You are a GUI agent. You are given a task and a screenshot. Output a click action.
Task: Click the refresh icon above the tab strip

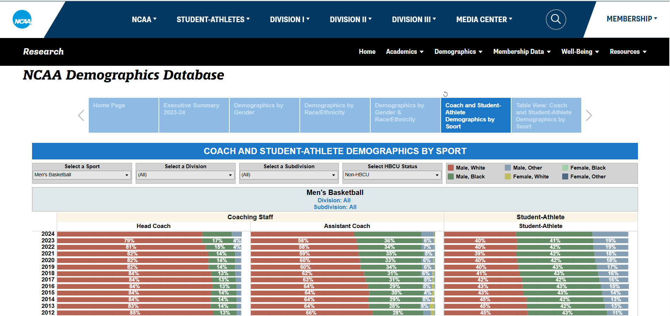pyautogui.click(x=445, y=94)
